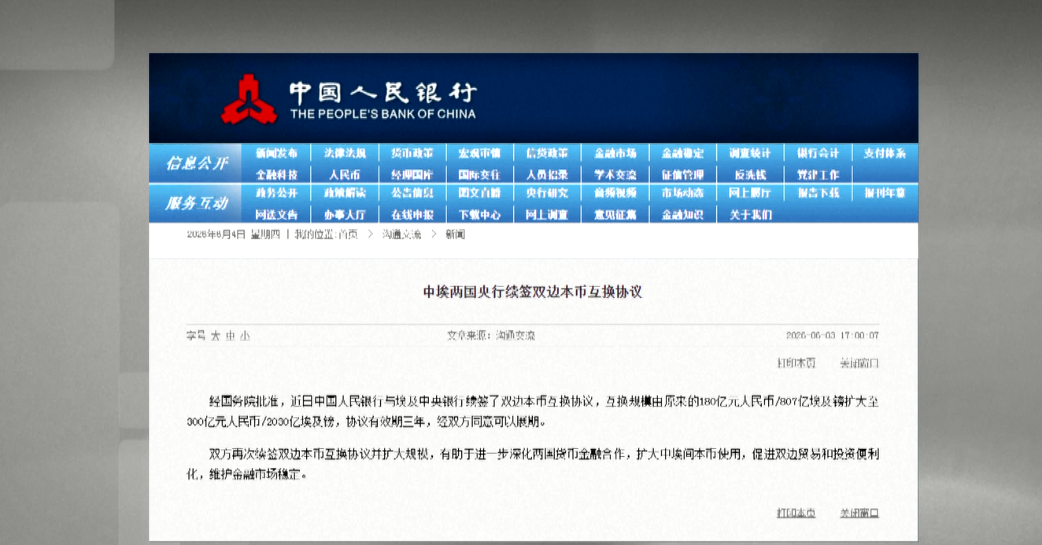Select 金融稳定 in the navigation bar
Viewport: 1042px width, 545px height.
click(682, 153)
